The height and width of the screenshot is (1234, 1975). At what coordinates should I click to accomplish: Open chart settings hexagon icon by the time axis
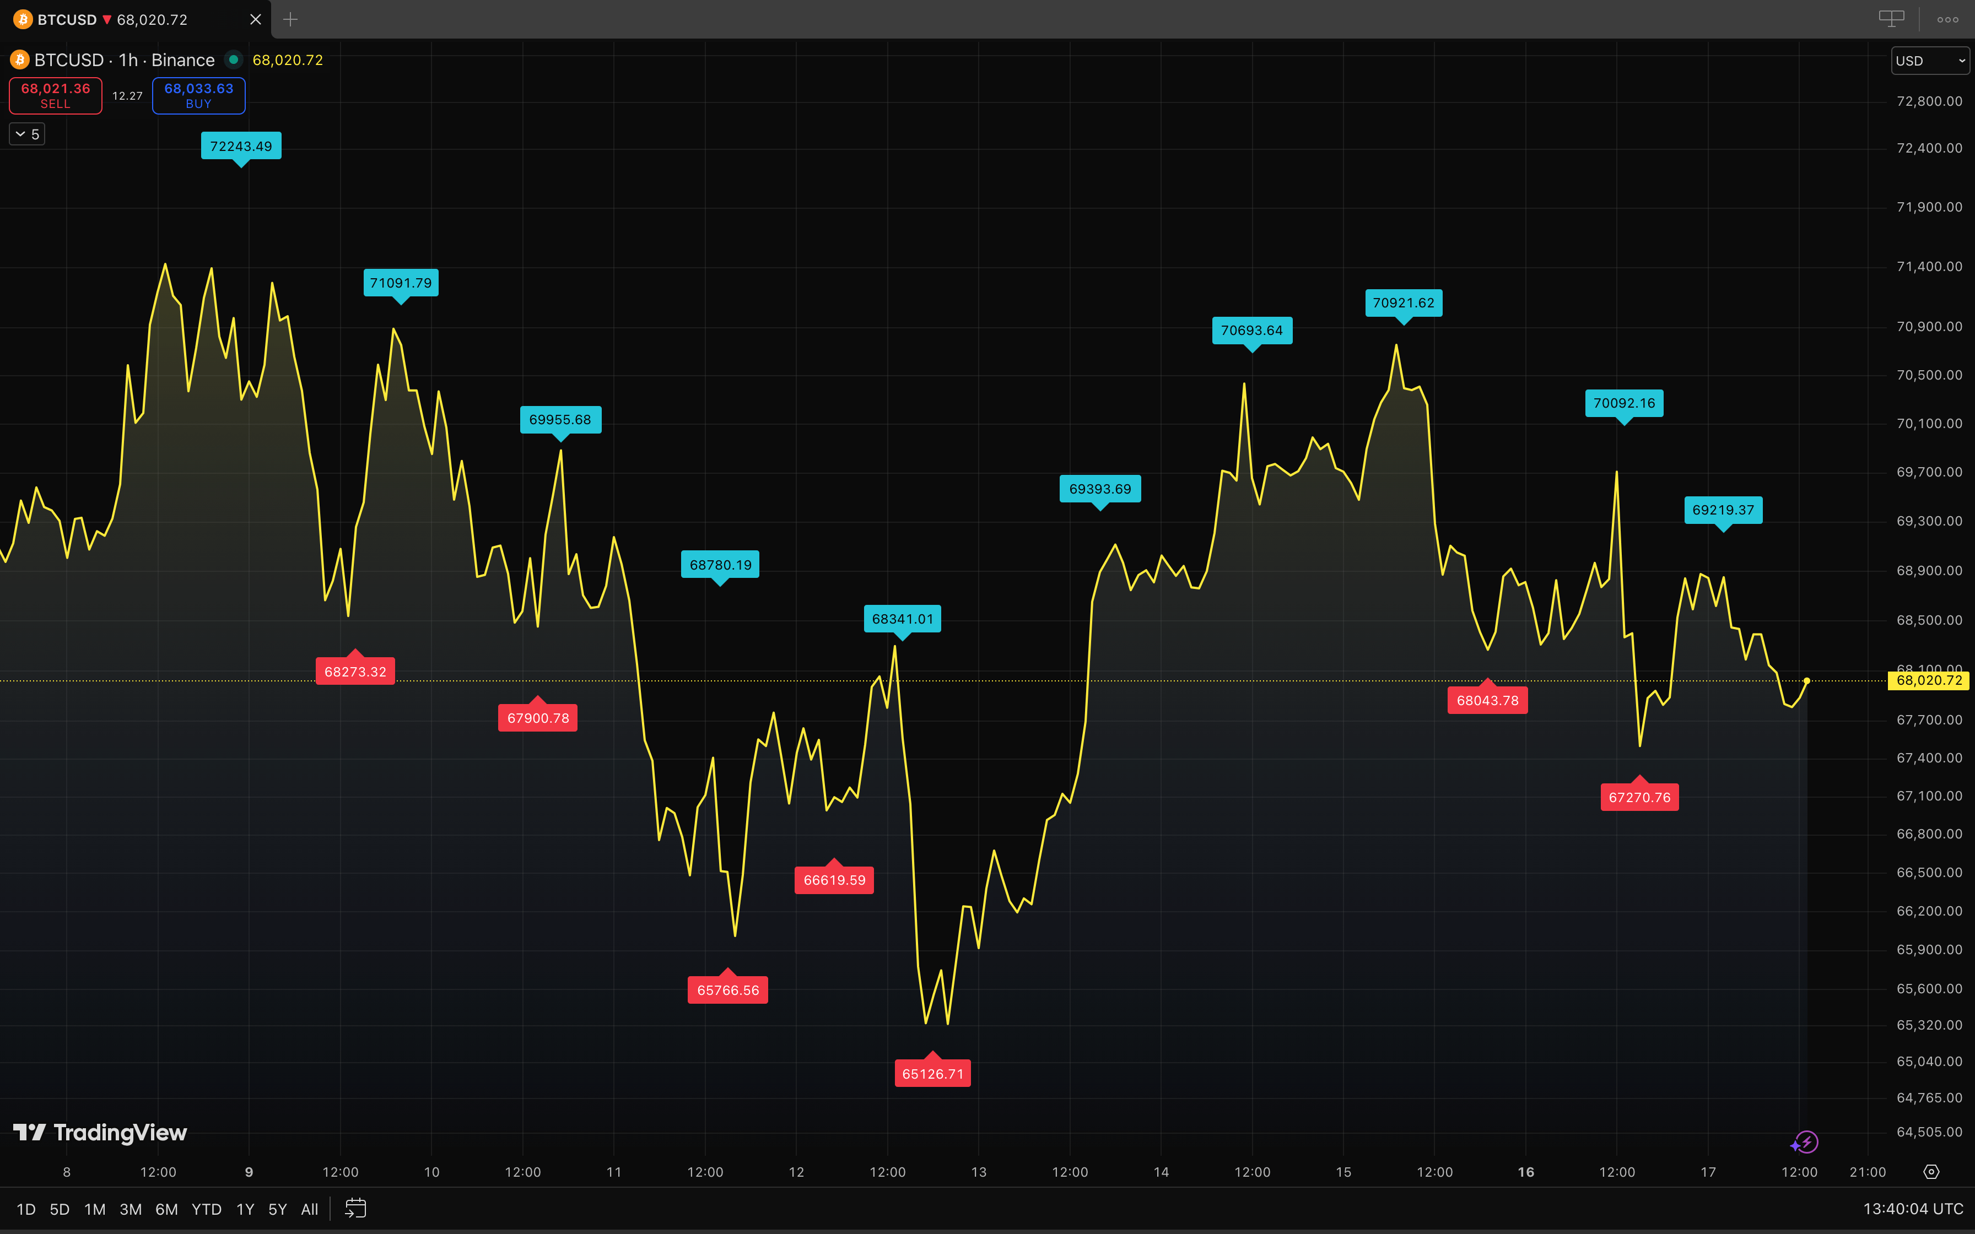pos(1931,1172)
